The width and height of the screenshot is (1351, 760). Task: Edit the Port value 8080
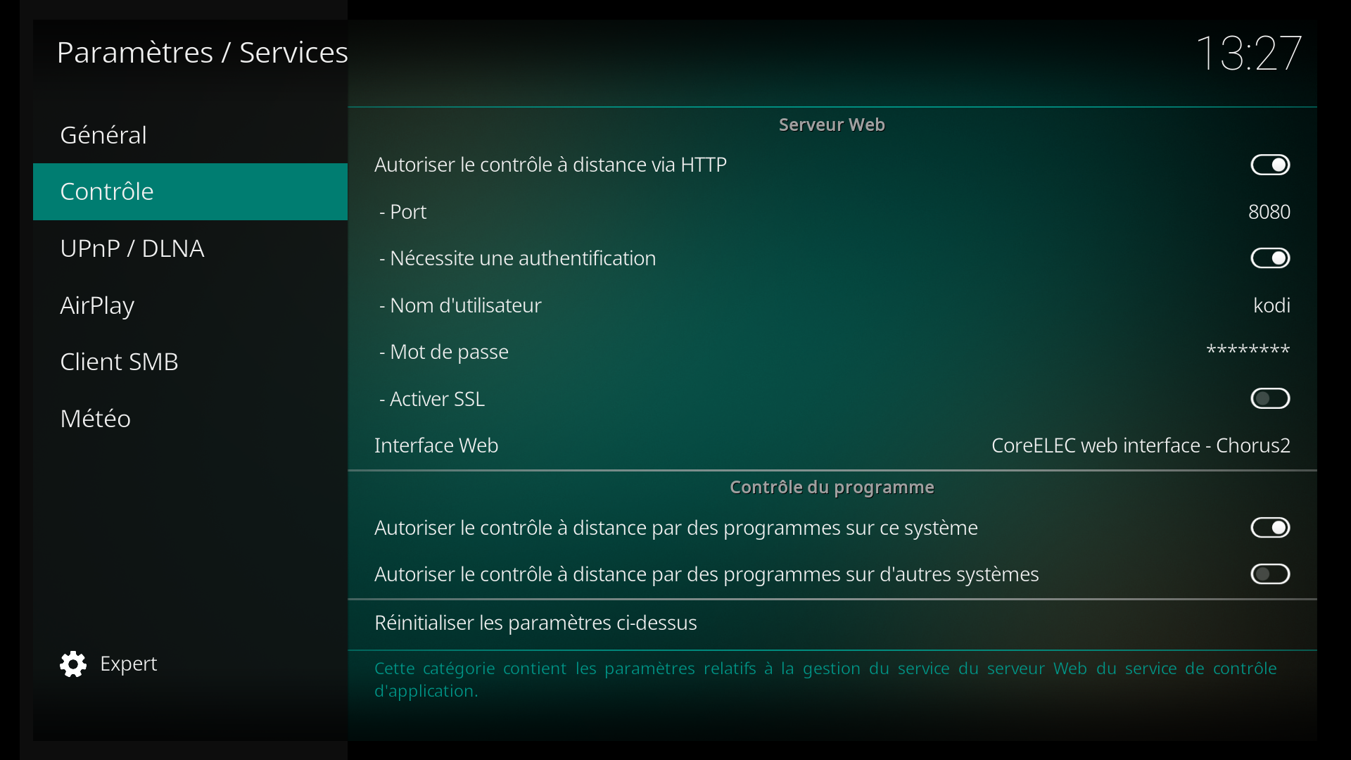pyautogui.click(x=1269, y=212)
